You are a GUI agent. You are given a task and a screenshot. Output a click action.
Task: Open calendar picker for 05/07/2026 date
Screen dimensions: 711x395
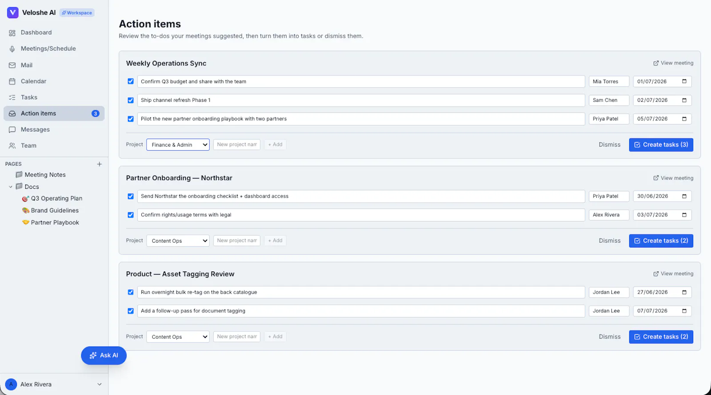tap(684, 119)
